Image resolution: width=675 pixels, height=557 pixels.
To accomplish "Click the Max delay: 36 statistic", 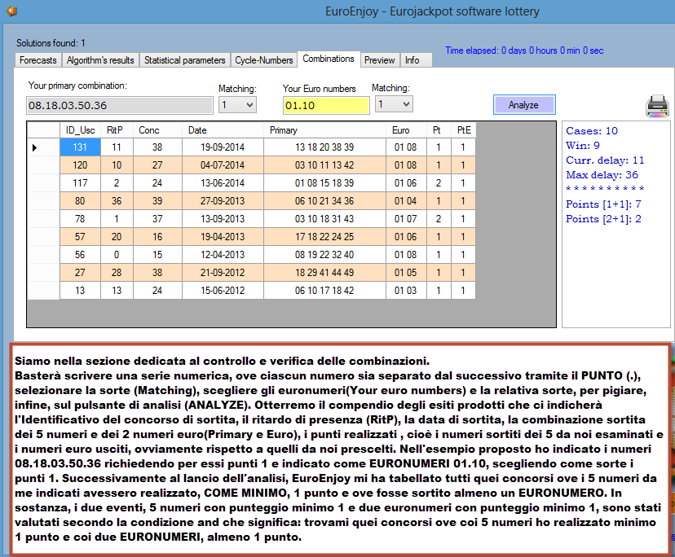I will tap(602, 174).
